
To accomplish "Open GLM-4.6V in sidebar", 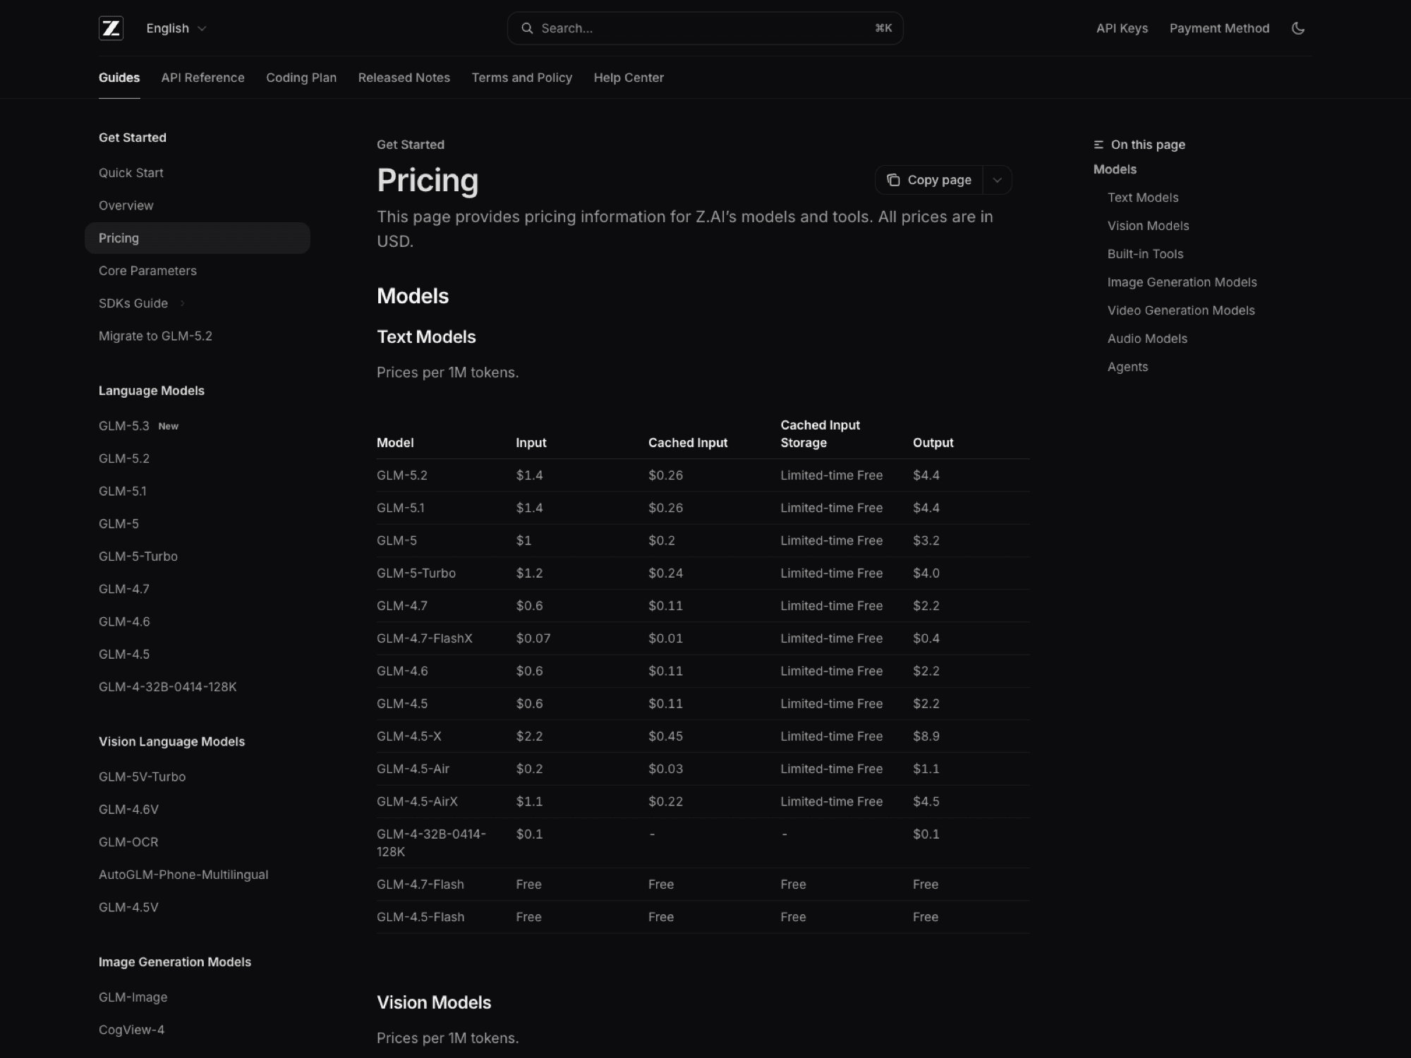I will click(128, 809).
